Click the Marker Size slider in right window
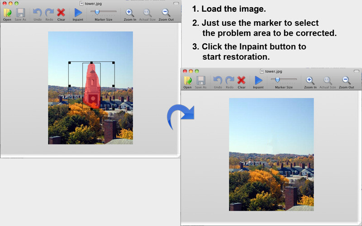362x226 pixels. pos(284,80)
